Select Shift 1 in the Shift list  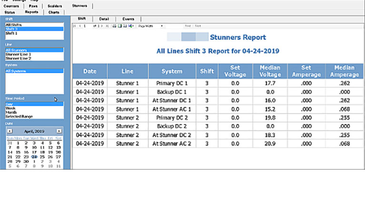(11, 34)
